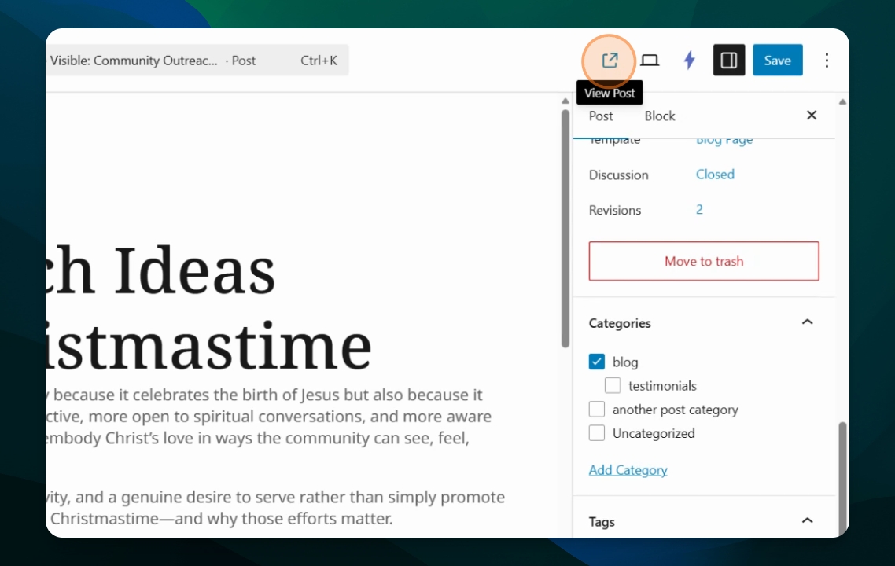Viewport: 895px width, 566px height.
Task: Check the testimonials category checkbox
Action: (x=613, y=386)
